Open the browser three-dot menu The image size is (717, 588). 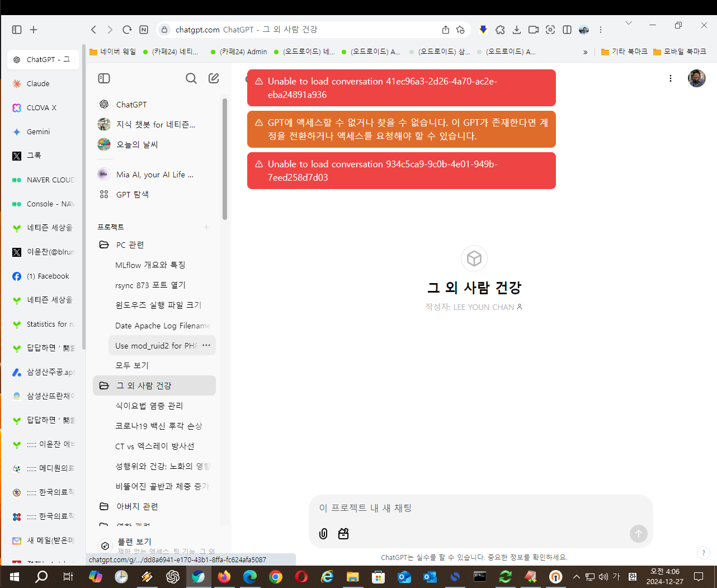[601, 30]
